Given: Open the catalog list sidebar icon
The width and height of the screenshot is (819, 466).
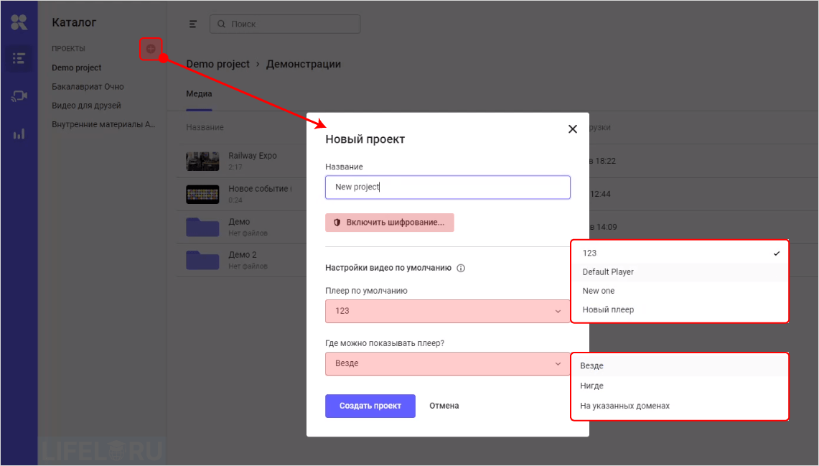Looking at the screenshot, I should click(x=19, y=59).
